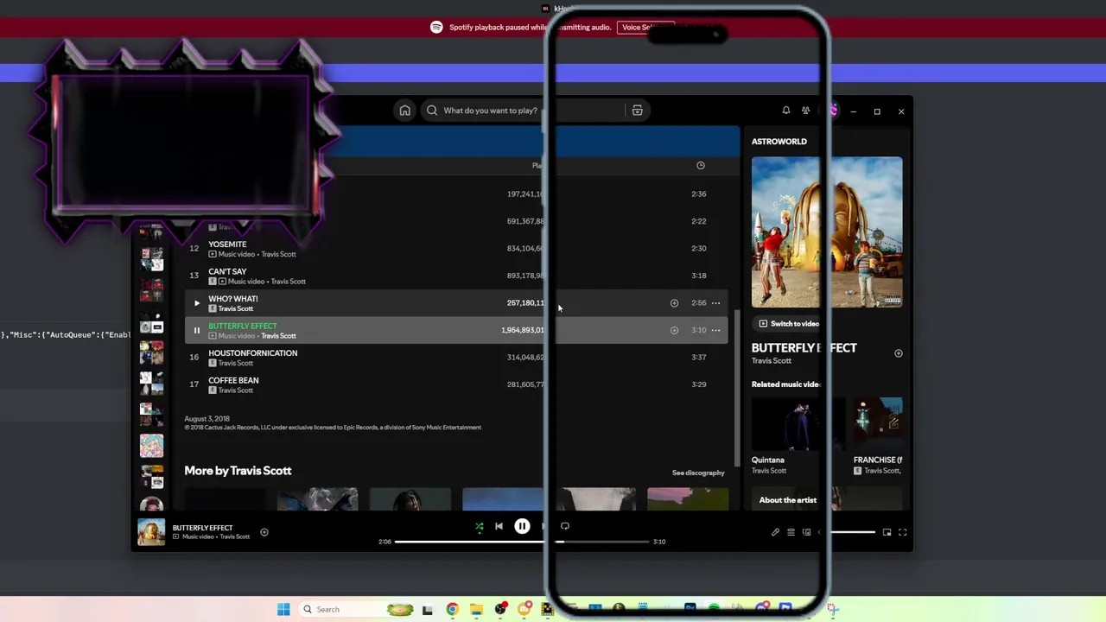The image size is (1106, 622).
Task: Open Travis Scott link under YOSEMITE
Action: tap(278, 254)
